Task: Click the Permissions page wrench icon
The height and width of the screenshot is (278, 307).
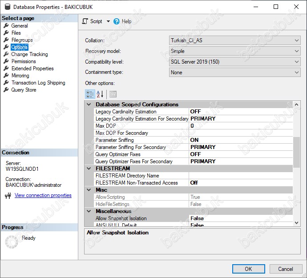Action: point(6,61)
